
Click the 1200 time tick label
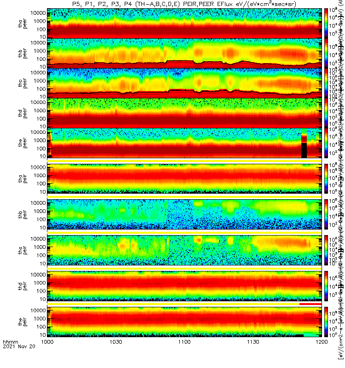point(322,342)
